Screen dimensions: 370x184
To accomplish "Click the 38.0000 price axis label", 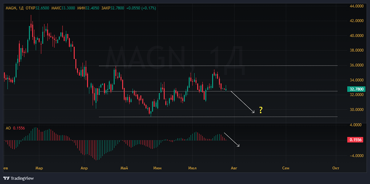I will coord(357,50).
